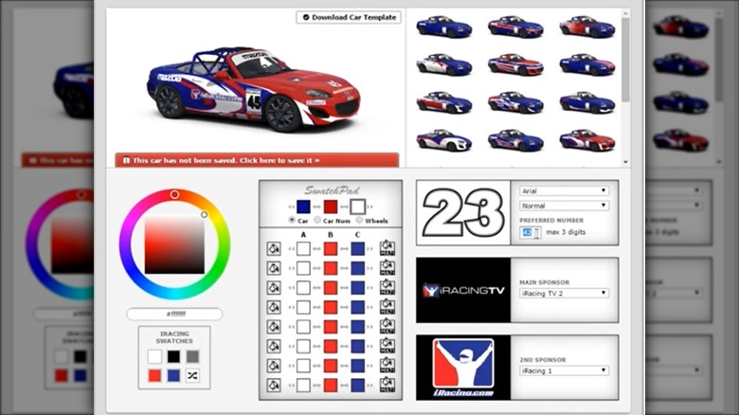
Task: Click swap arrow between top red and white swatches
Action: 344,207
